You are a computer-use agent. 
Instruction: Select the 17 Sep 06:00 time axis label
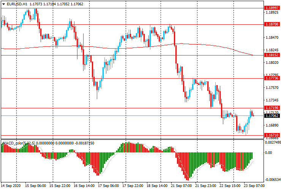109,186
